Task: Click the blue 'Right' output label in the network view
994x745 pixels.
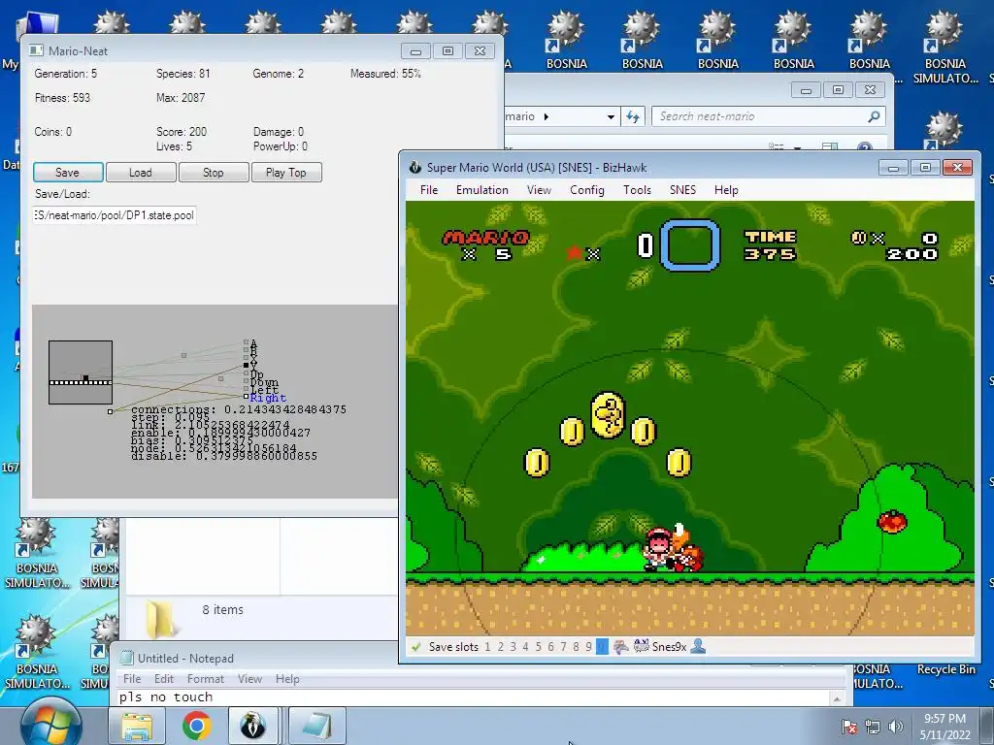Action: [x=268, y=398]
